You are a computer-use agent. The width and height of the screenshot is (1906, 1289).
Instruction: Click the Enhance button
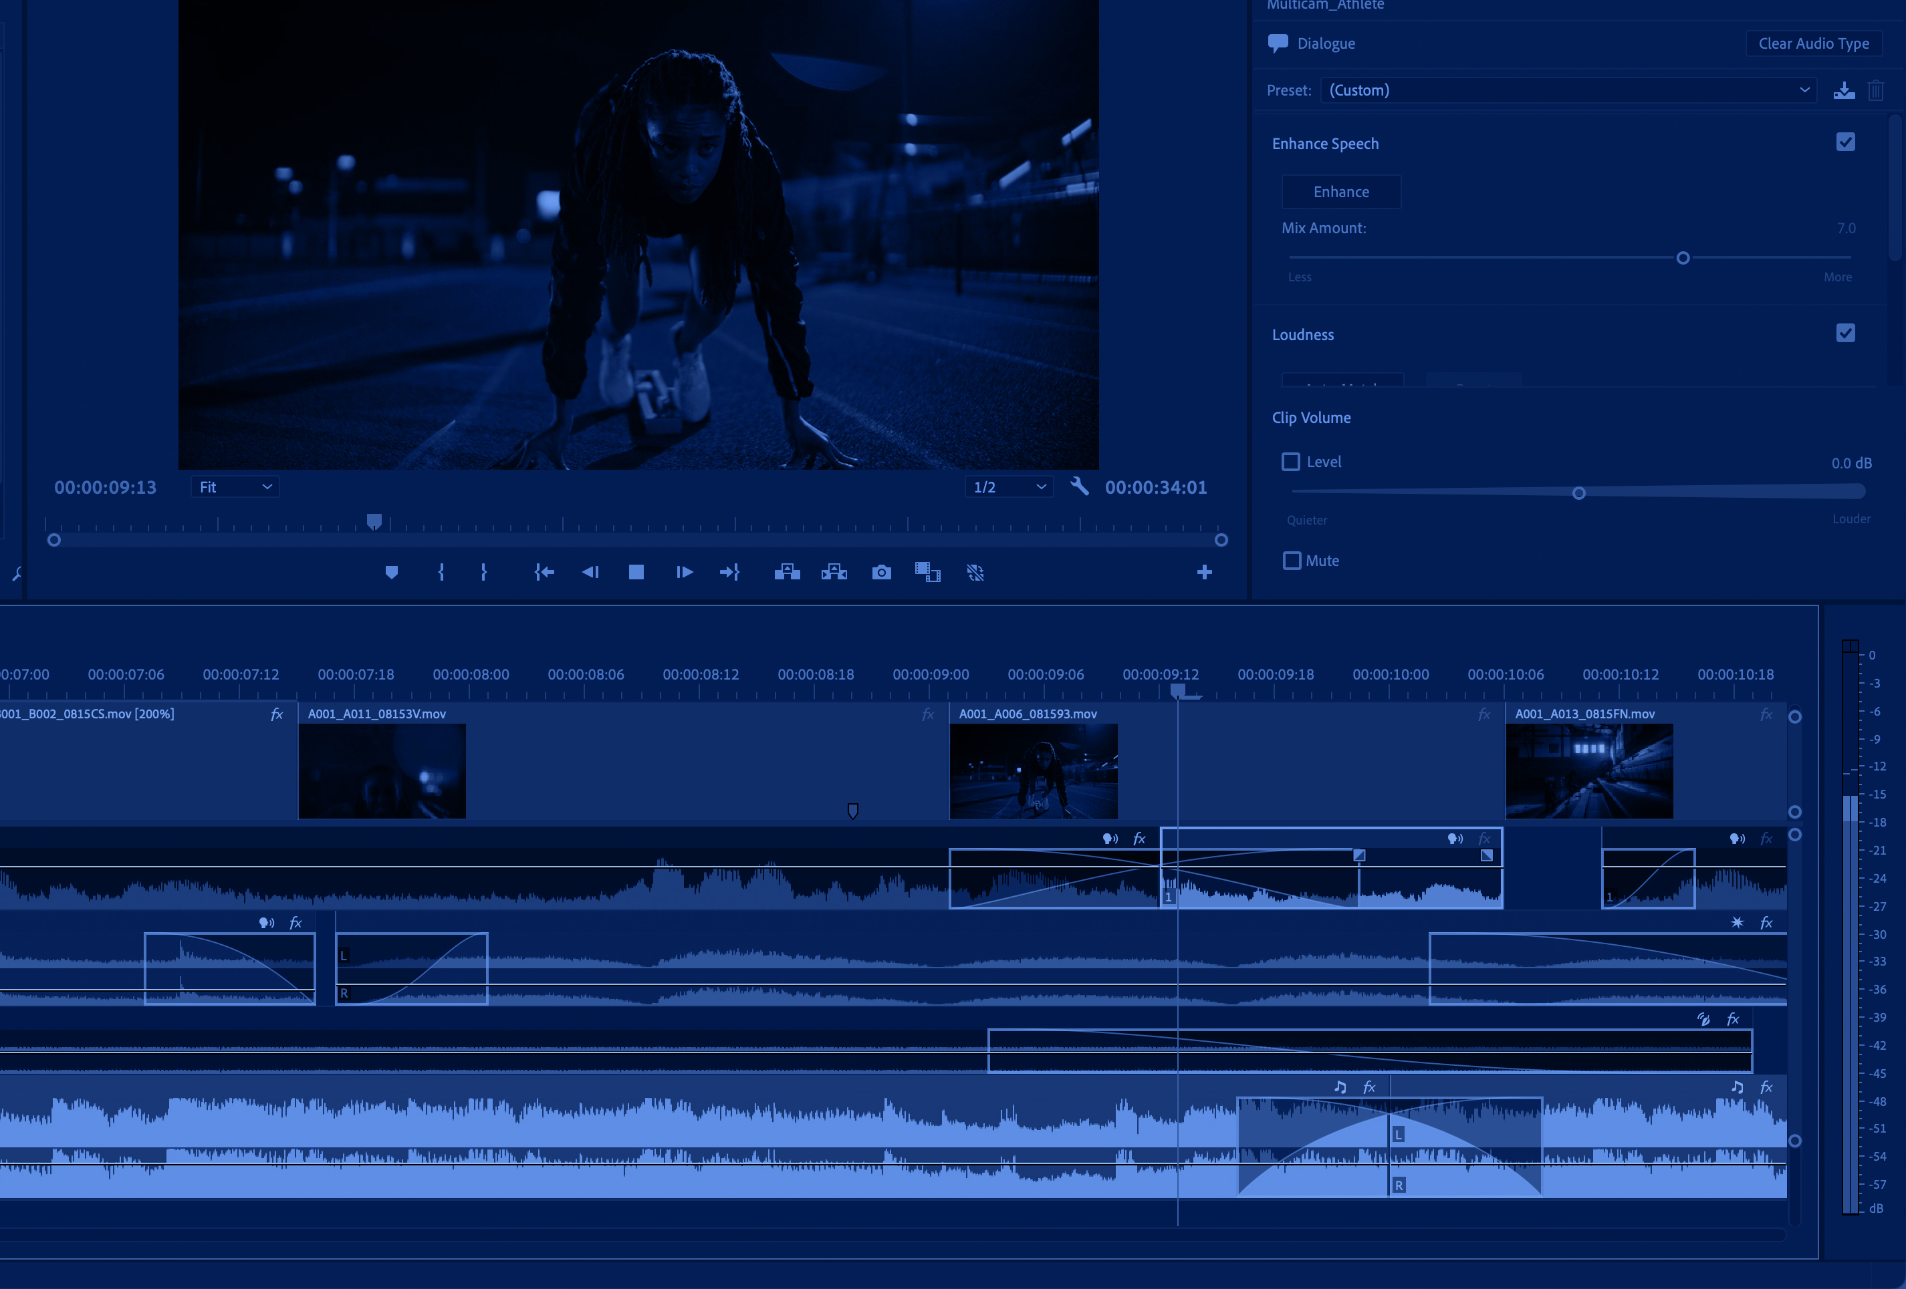click(1341, 191)
